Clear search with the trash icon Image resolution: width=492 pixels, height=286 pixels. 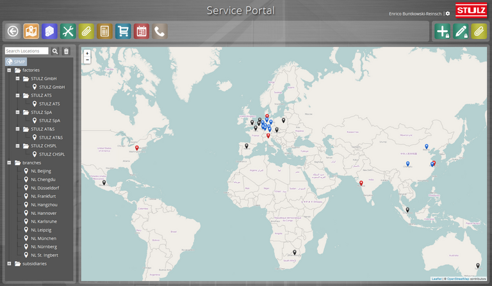pyautogui.click(x=66, y=51)
